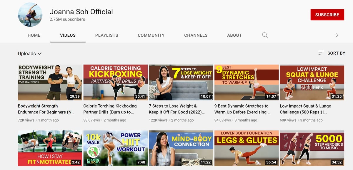Open the PLAYLISTS tab

[106, 35]
